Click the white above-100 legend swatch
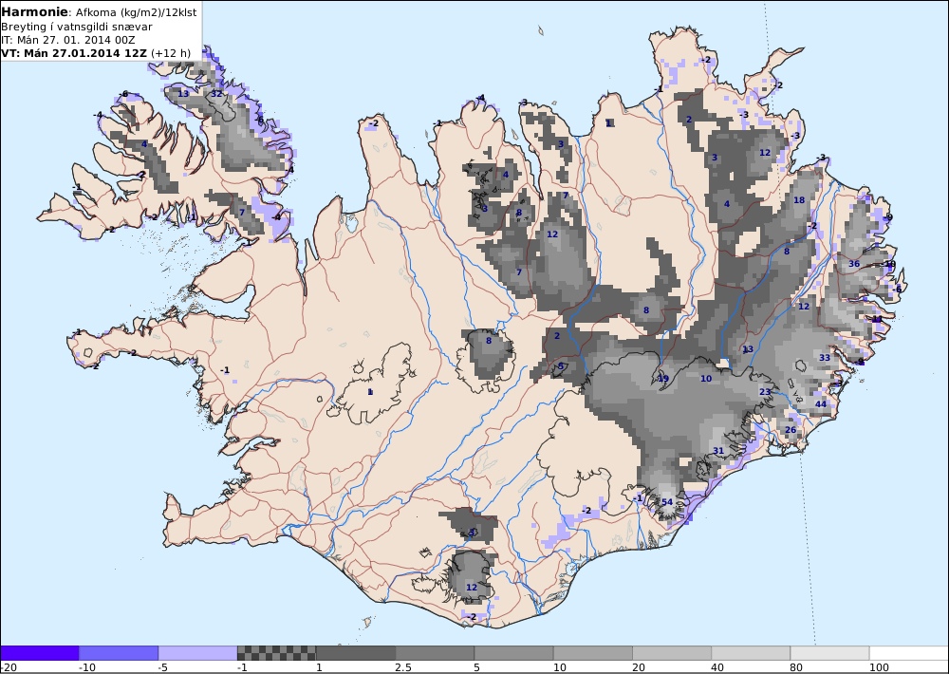 click(x=909, y=653)
